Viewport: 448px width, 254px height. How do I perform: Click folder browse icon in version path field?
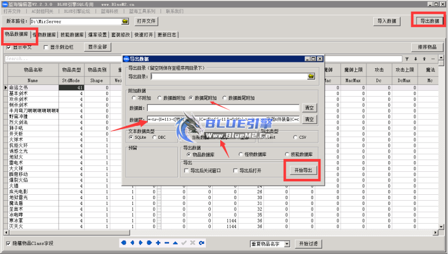125,21
